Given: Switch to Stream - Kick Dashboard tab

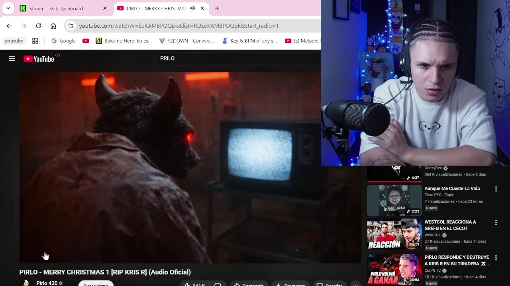Looking at the screenshot, I should [64, 8].
